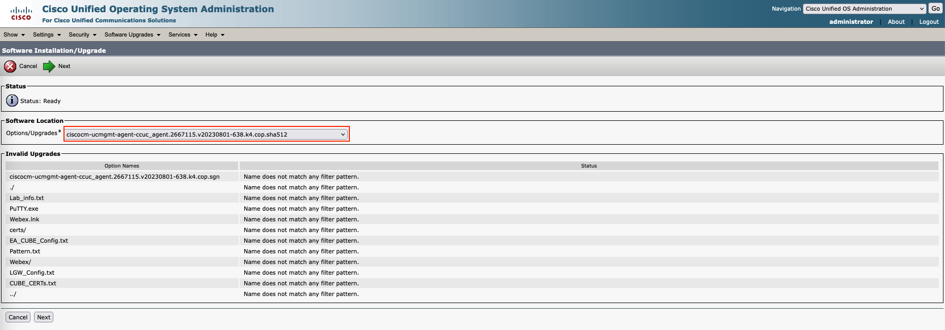The height and width of the screenshot is (330, 945).
Task: Open the Options/Upgrades file dropdown
Action: 206,135
